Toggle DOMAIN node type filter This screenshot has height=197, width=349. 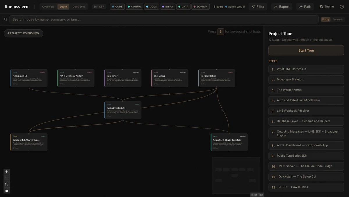tap(200, 7)
